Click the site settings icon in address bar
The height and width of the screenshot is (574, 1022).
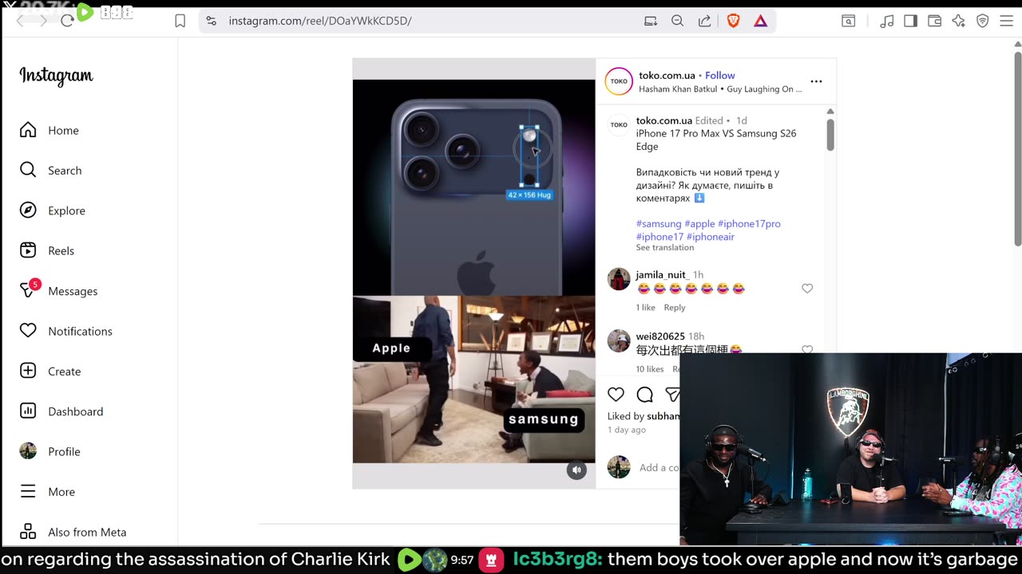[x=211, y=21]
